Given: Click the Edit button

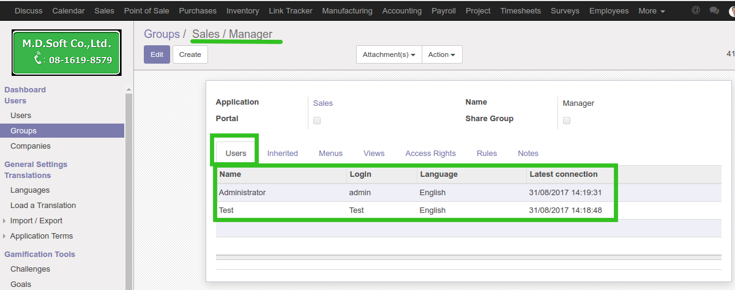Looking at the screenshot, I should pyautogui.click(x=157, y=54).
